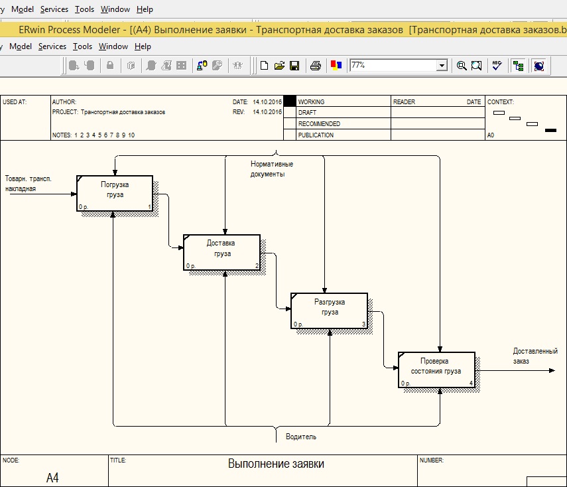Click the 'Доставленный заказ' output label
Viewport: 567px width, 487px height.
(x=535, y=356)
